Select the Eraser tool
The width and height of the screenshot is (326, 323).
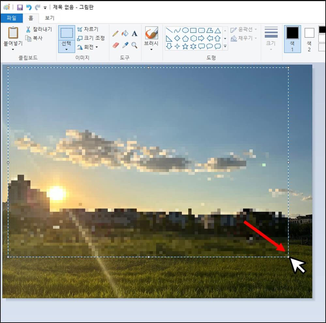coord(116,45)
